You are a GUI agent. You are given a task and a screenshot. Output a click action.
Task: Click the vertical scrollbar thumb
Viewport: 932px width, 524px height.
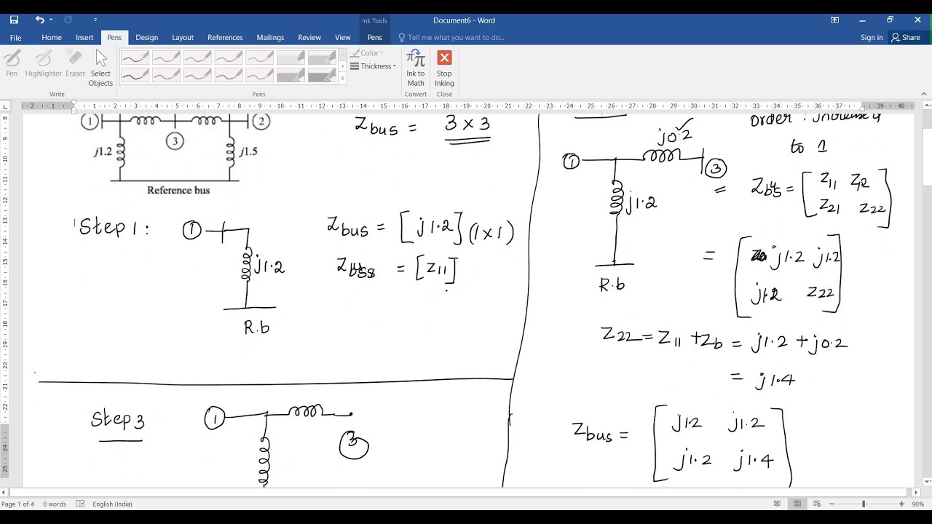click(927, 156)
